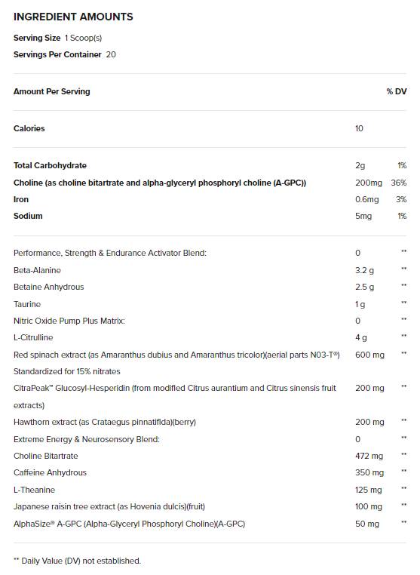
Task: Click the % DV column header
Action: click(397, 91)
